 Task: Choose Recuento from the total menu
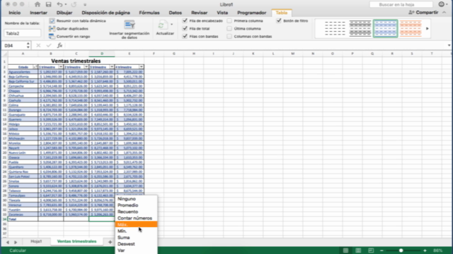pos(136,212)
